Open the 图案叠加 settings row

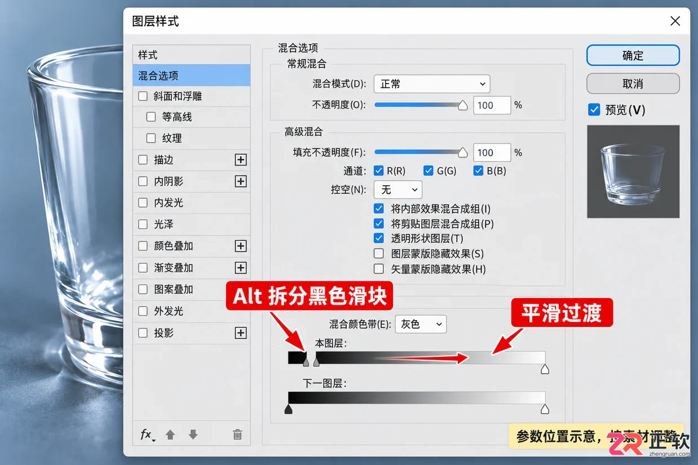tap(192, 290)
